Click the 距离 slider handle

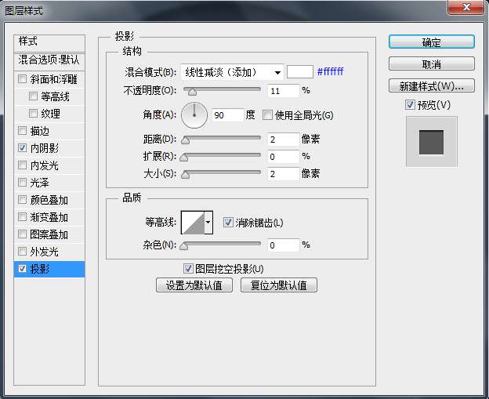pos(185,140)
